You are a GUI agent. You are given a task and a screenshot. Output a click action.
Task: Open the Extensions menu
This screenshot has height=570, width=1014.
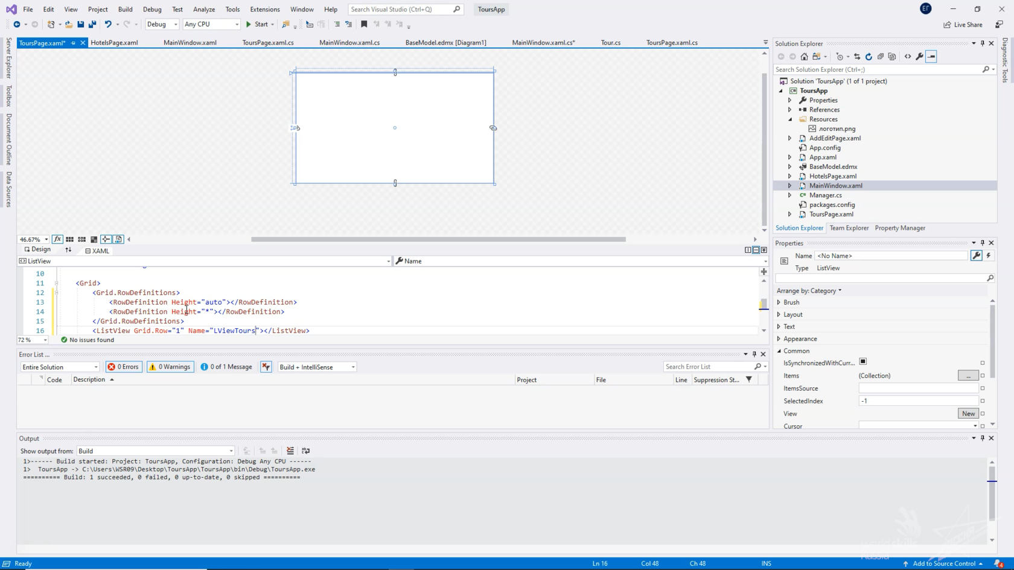[x=265, y=9]
